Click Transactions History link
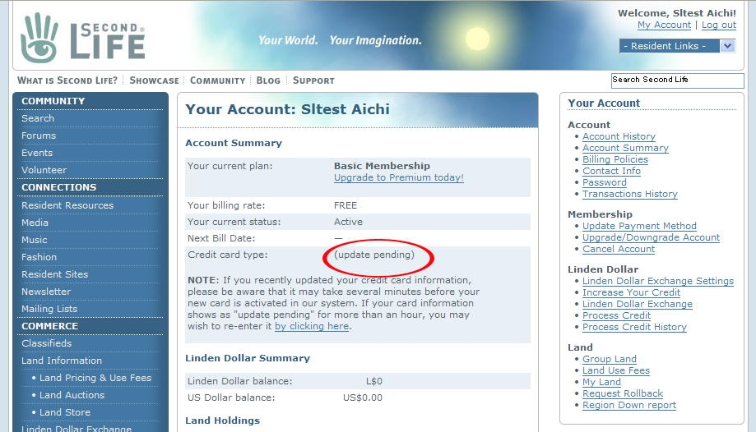 click(629, 194)
